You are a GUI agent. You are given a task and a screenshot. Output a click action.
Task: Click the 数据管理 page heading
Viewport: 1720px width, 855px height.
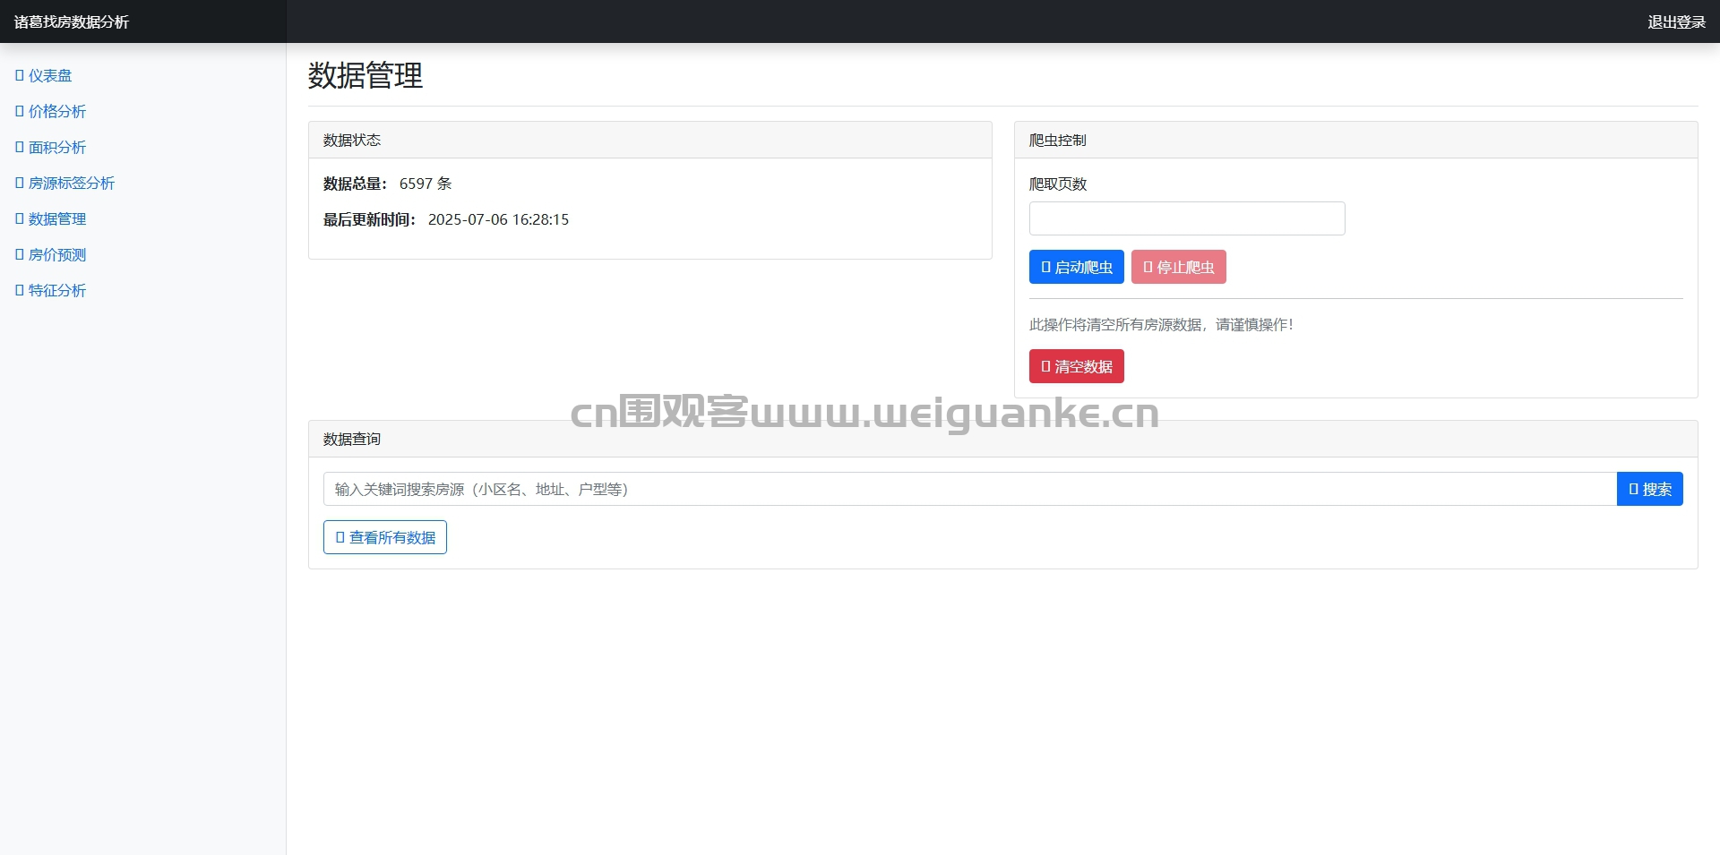[x=365, y=75]
